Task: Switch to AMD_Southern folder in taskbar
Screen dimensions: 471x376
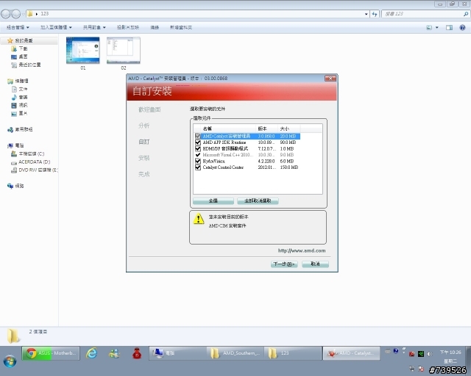Action: click(235, 353)
